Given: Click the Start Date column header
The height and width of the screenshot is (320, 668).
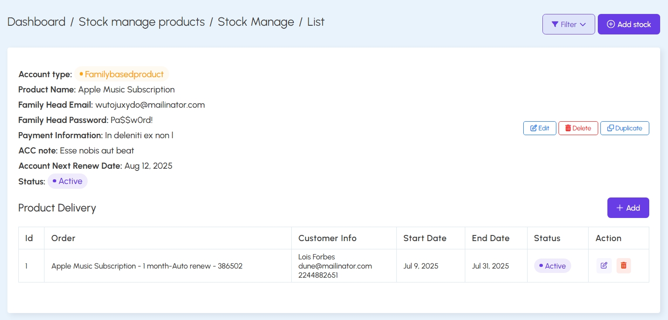Looking at the screenshot, I should pos(425,238).
